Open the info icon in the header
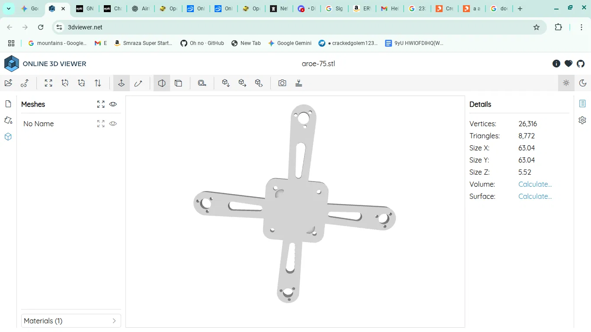This screenshot has width=591, height=332. coord(556,64)
